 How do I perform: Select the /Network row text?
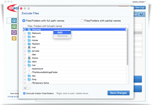(x=36, y=33)
